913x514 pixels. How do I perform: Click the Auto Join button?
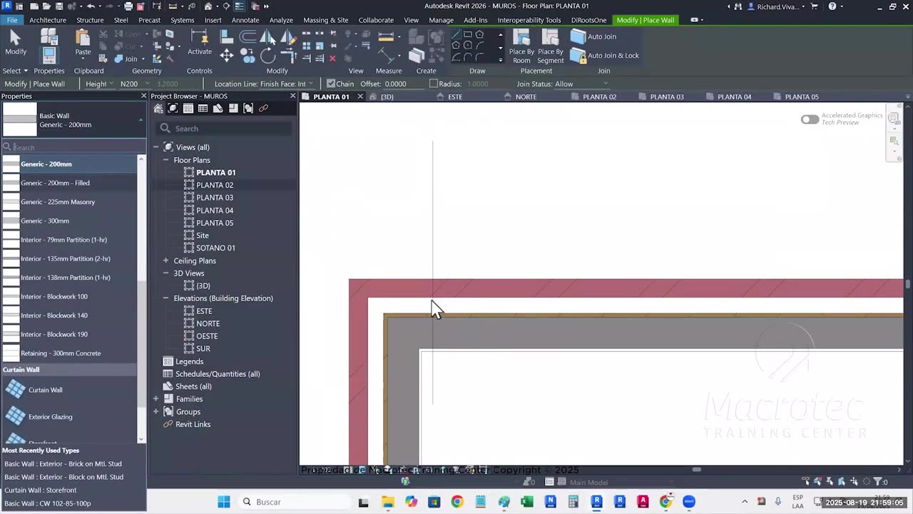click(594, 36)
